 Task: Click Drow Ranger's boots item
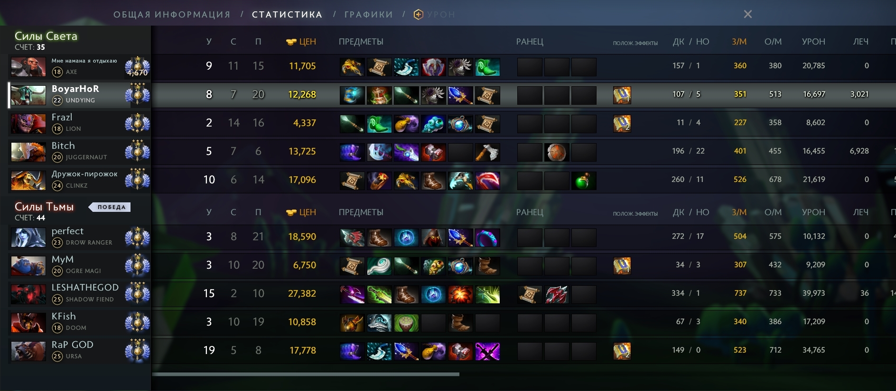379,237
